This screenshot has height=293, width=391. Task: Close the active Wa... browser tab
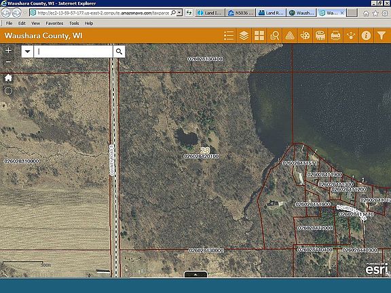[x=342, y=13]
